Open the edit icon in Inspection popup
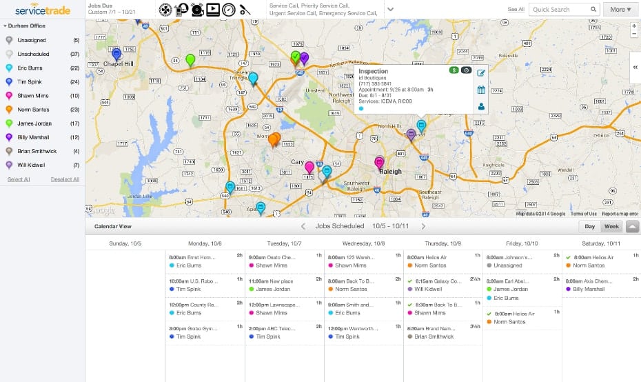641x382 pixels. point(481,73)
